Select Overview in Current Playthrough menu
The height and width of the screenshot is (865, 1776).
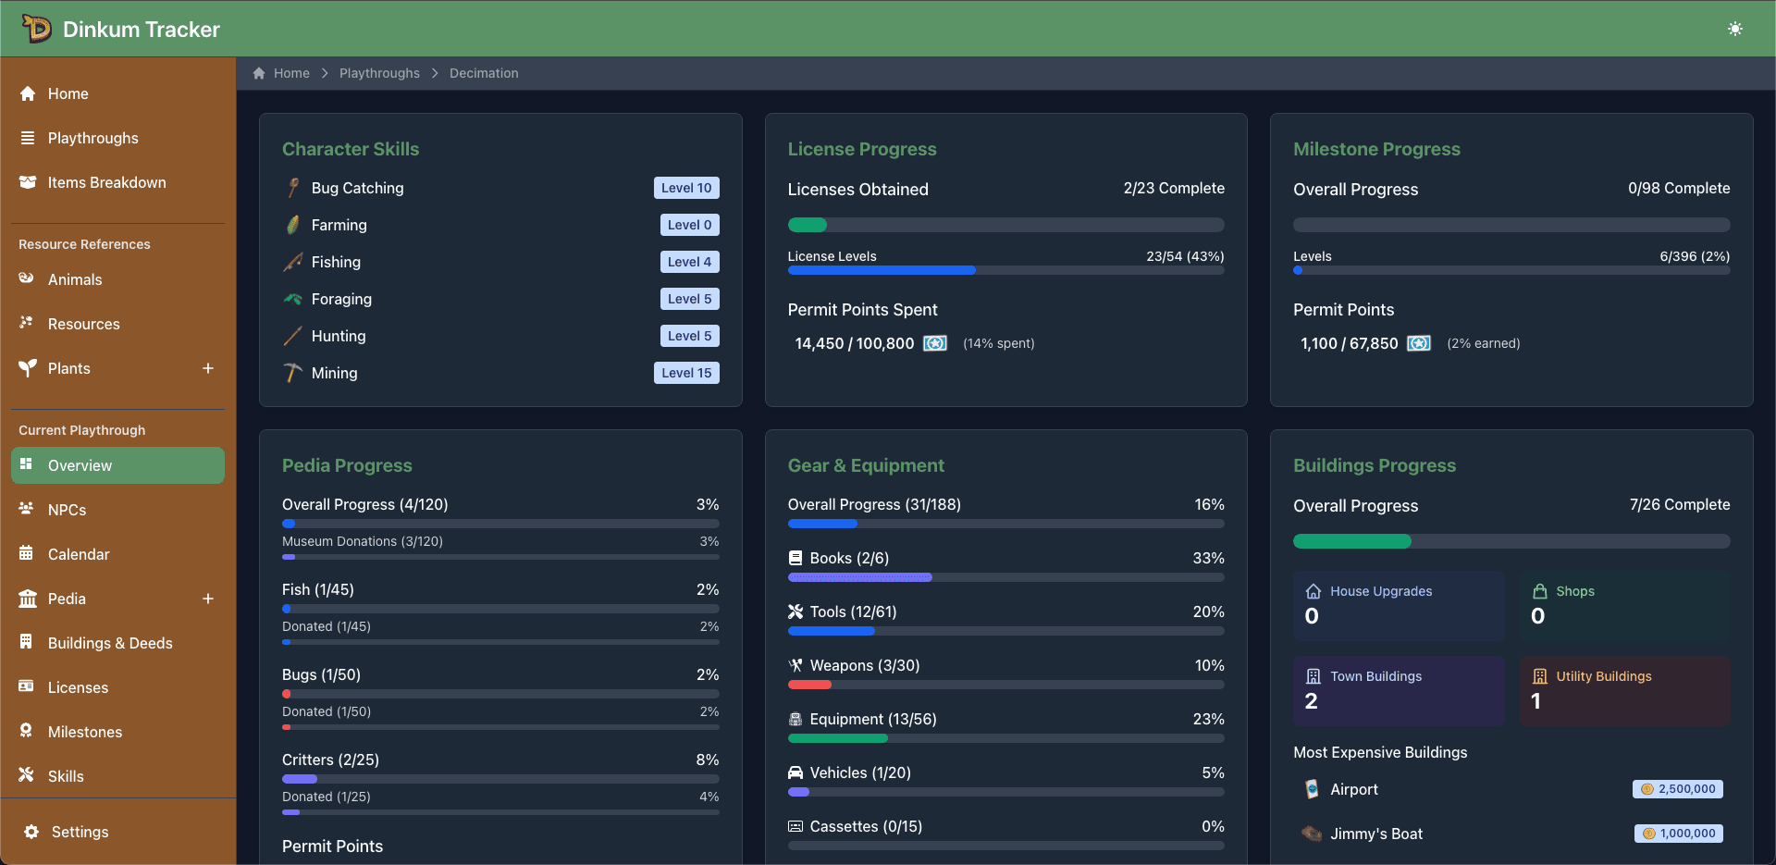coord(117,465)
